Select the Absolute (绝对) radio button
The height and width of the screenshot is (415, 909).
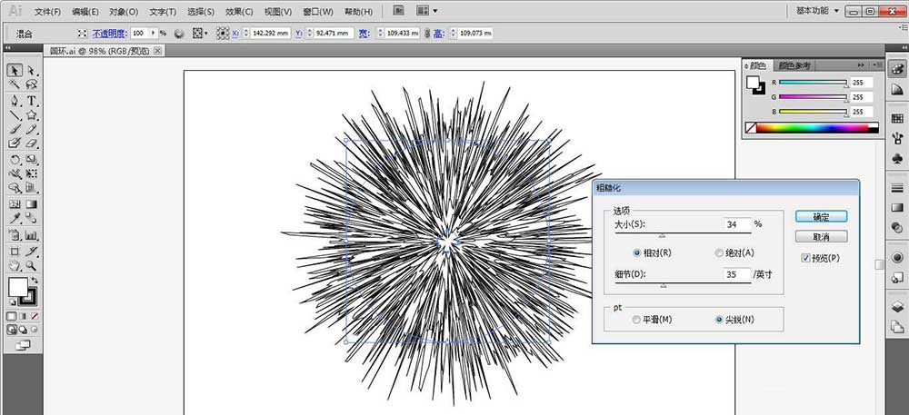click(719, 253)
